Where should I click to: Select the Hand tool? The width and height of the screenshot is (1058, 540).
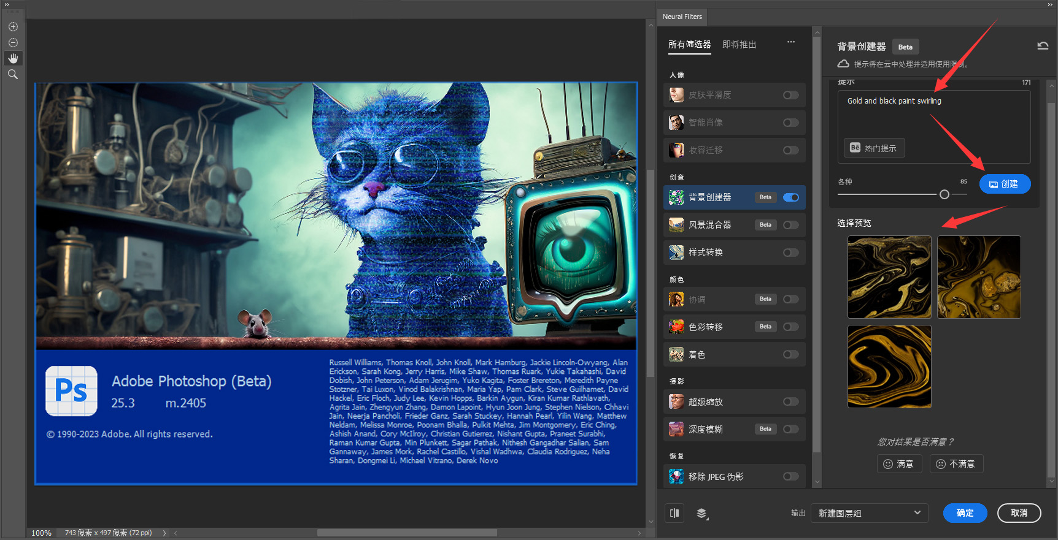[x=13, y=58]
